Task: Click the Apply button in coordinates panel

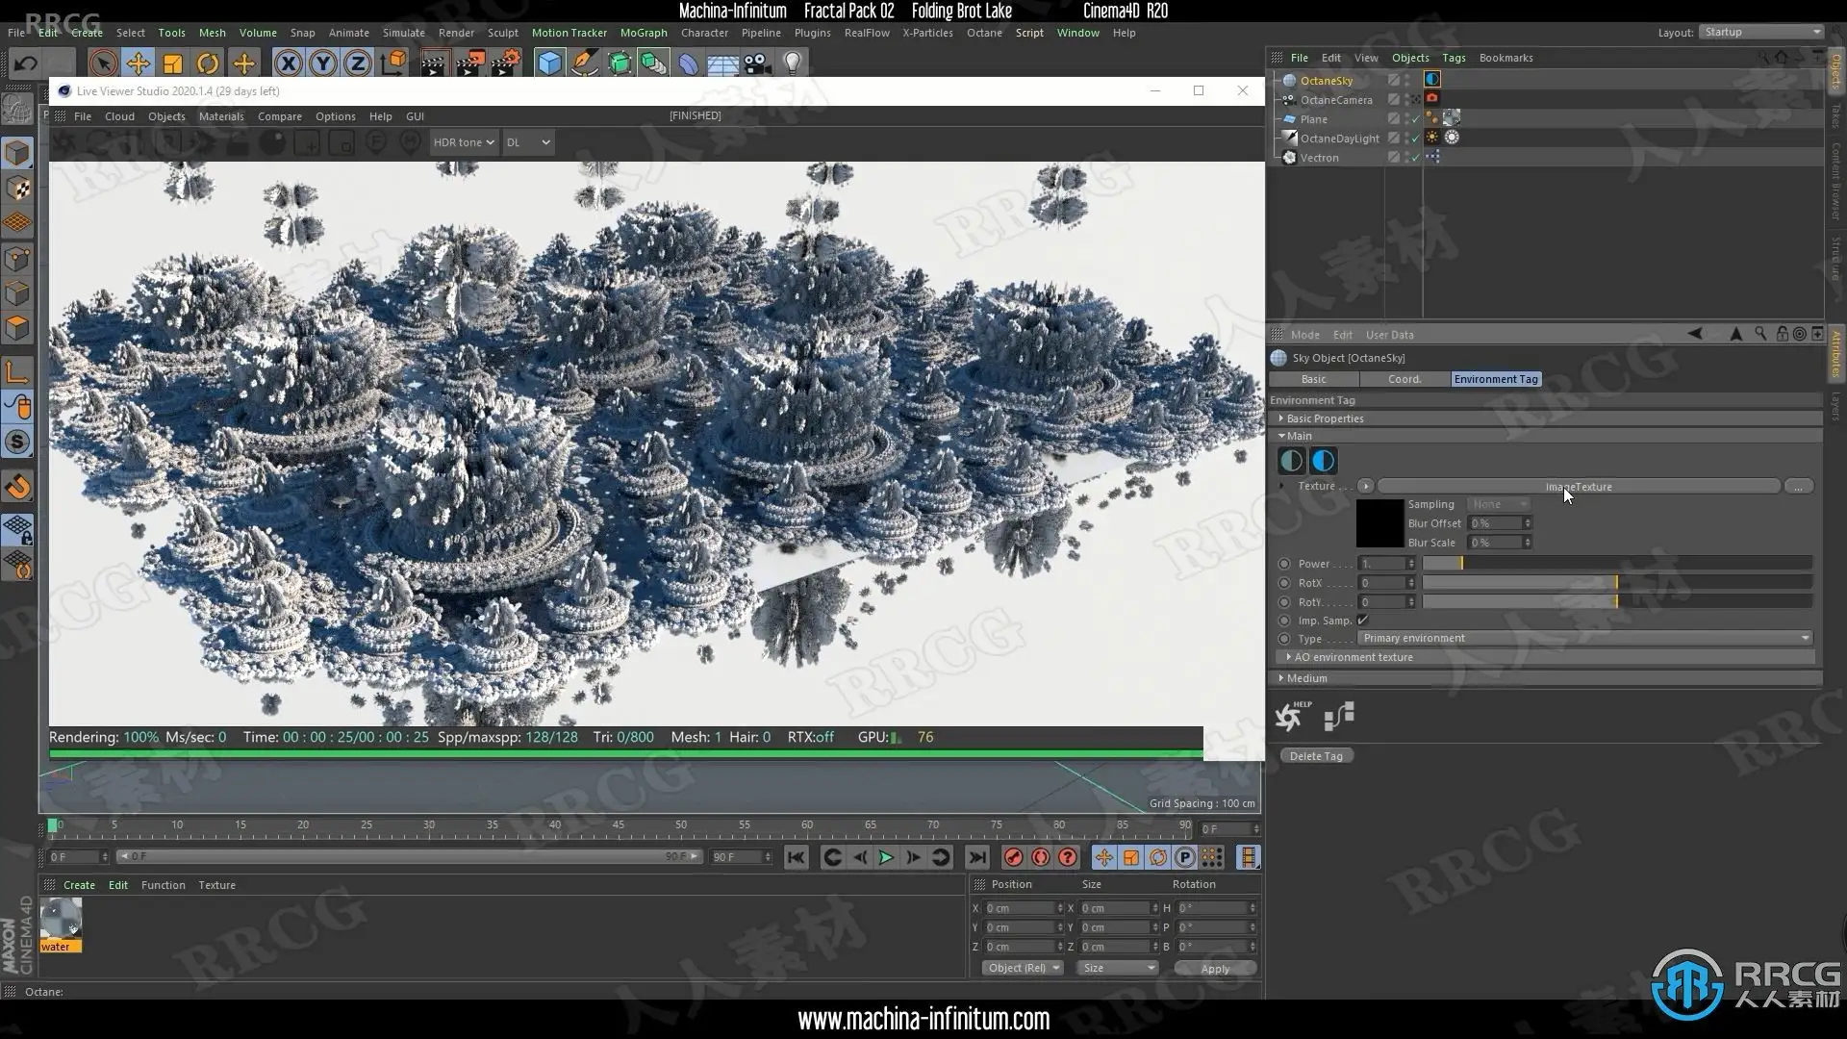Action: point(1214,969)
